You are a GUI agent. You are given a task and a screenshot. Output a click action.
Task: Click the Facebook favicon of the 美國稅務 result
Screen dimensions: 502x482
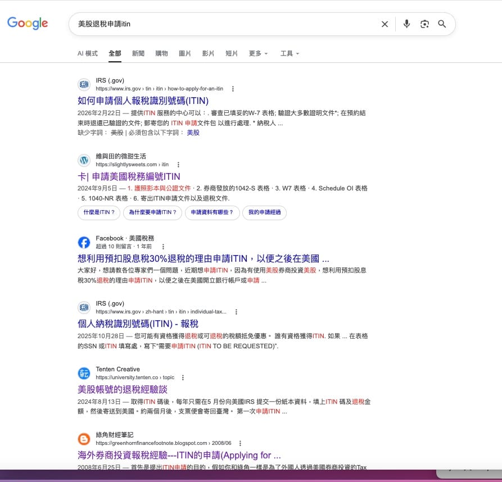(x=84, y=243)
